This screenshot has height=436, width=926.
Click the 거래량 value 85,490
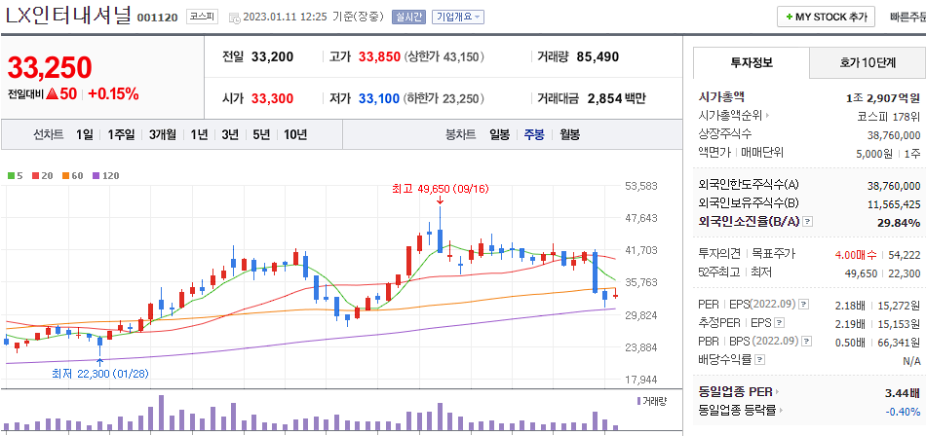click(598, 57)
